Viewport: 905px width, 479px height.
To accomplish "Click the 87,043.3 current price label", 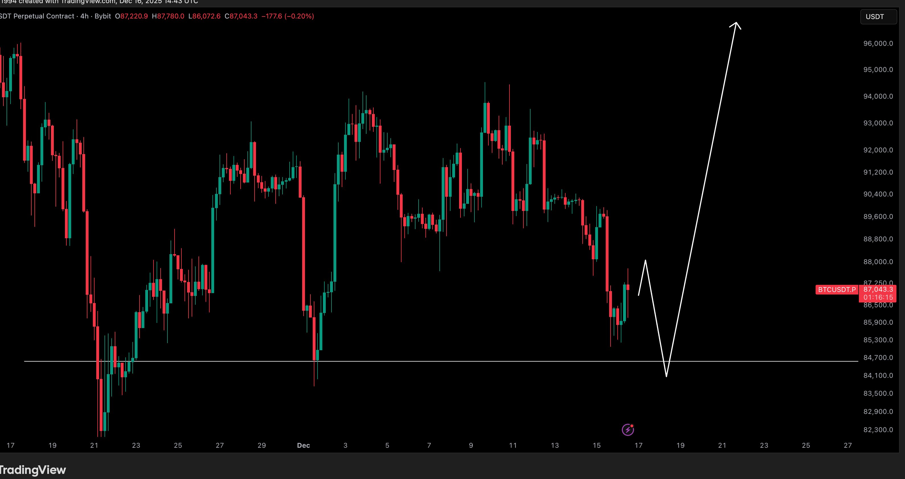I will pyautogui.click(x=878, y=289).
